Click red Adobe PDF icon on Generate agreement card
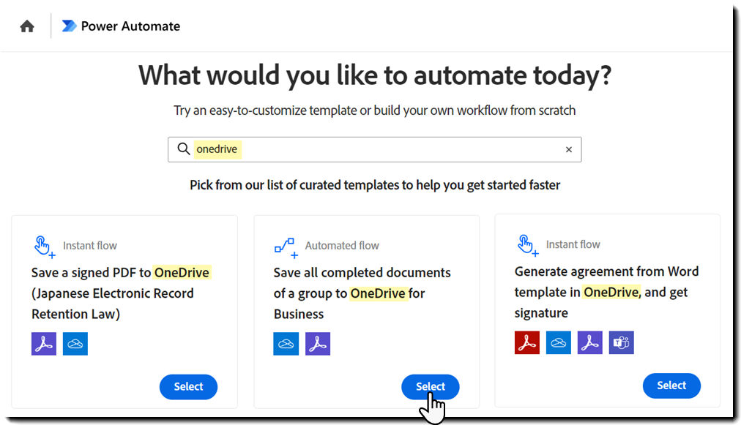Image resolution: width=741 pixels, height=425 pixels. tap(527, 342)
